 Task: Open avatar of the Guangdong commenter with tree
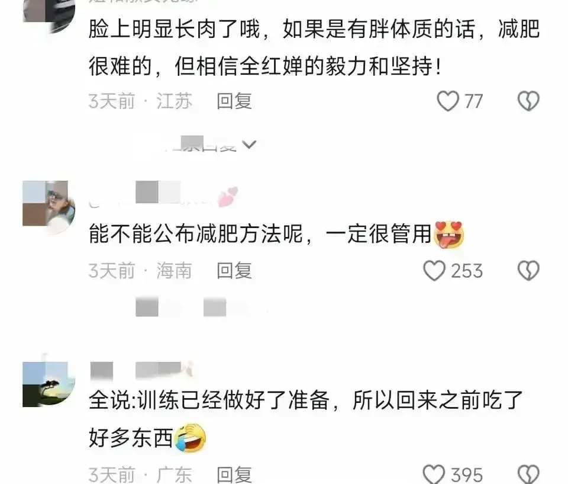(49, 384)
